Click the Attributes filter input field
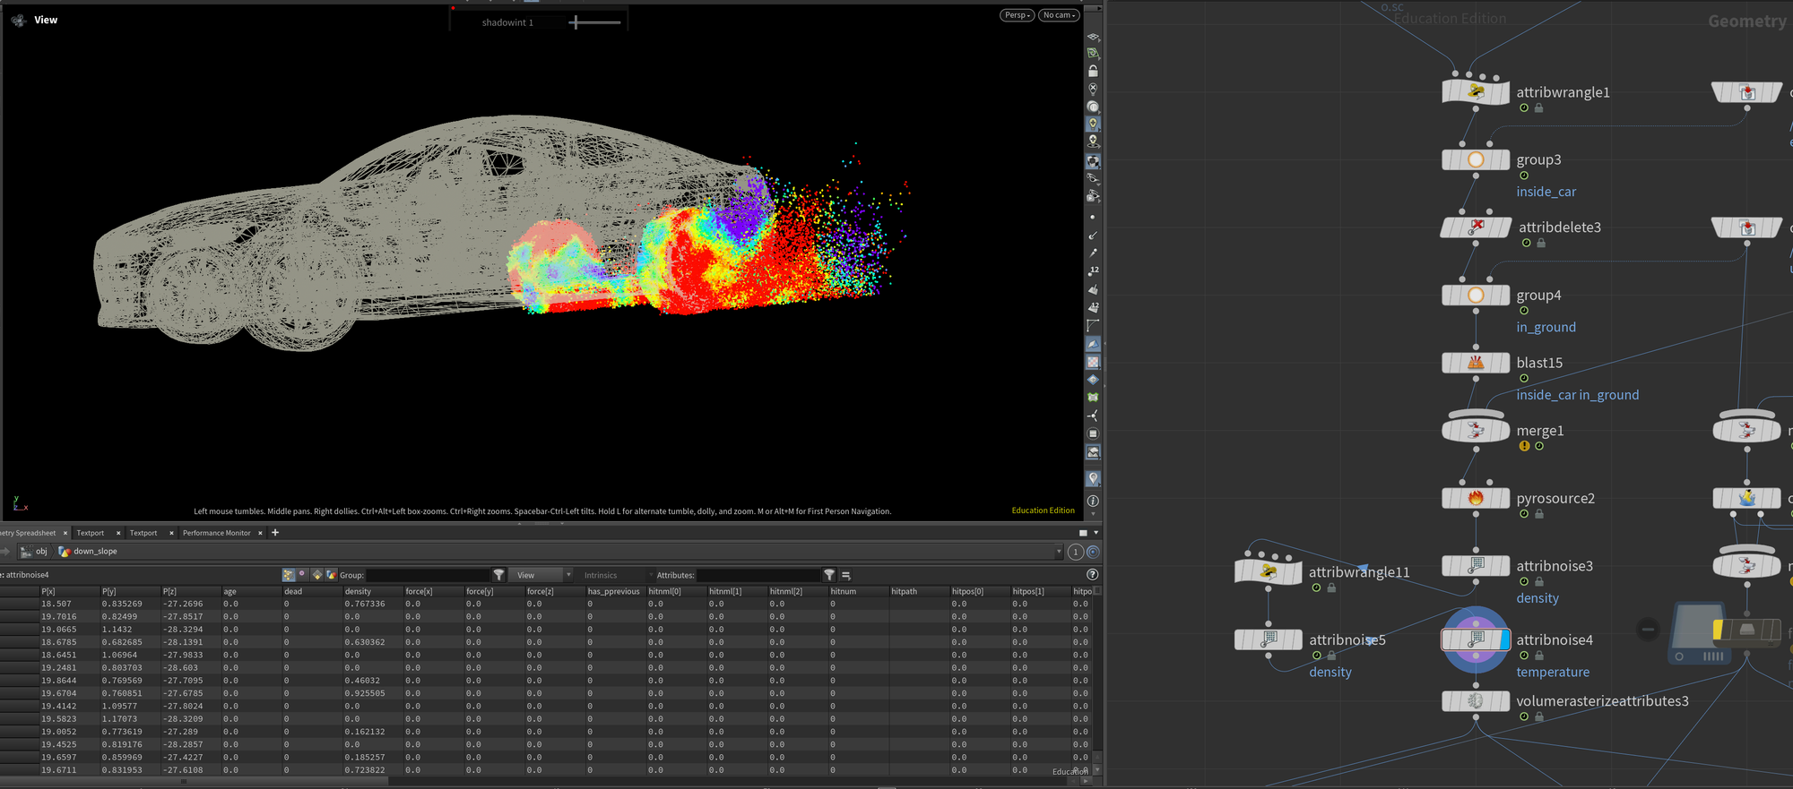1793x789 pixels. click(x=758, y=575)
